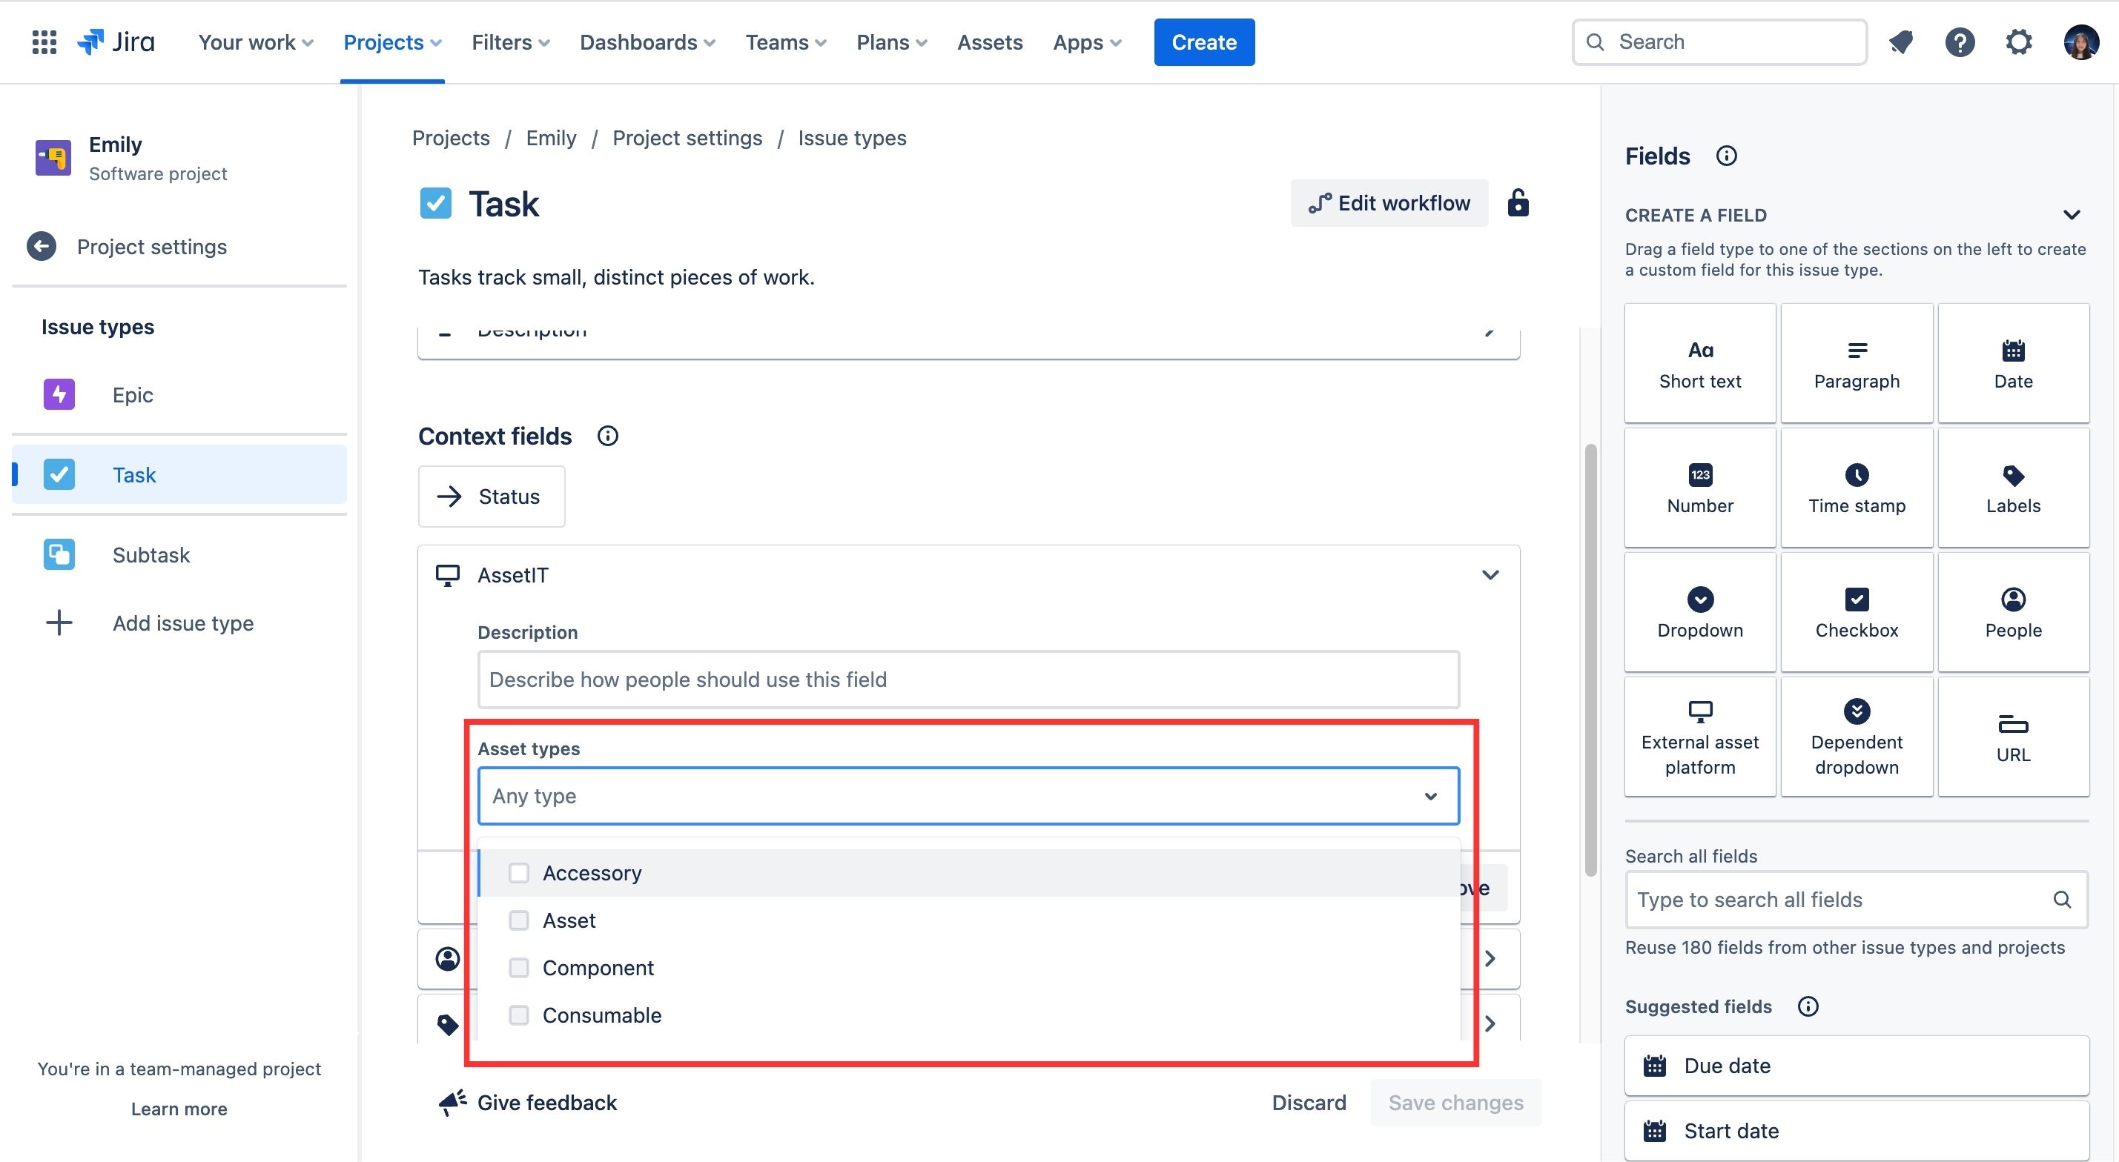Open the Asset types Any type dropdown
Screen dimensions: 2119x1162
pos(968,796)
